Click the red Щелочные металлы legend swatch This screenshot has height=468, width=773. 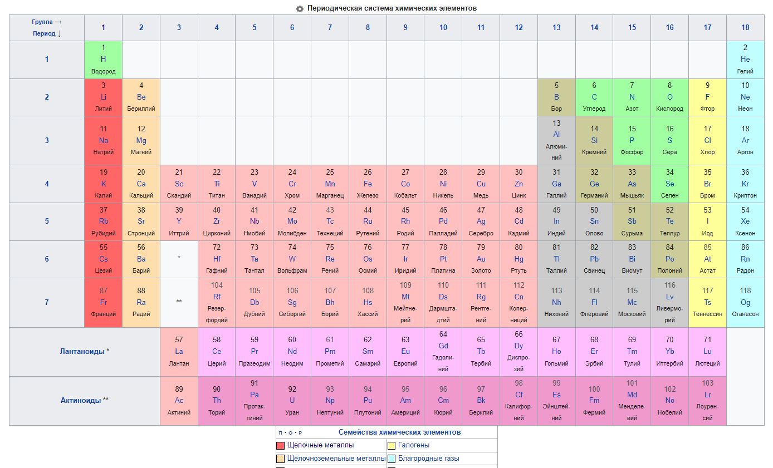[x=281, y=446]
